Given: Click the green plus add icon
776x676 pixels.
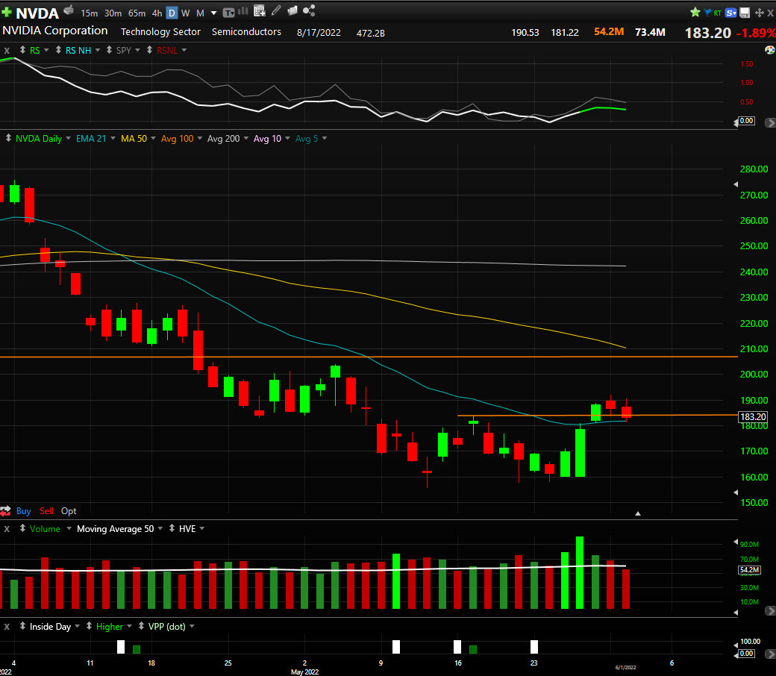Looking at the screenshot, I should pyautogui.click(x=7, y=13).
